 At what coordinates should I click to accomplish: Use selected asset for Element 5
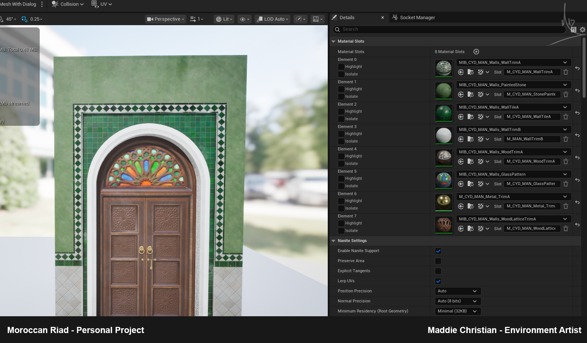coord(461,184)
